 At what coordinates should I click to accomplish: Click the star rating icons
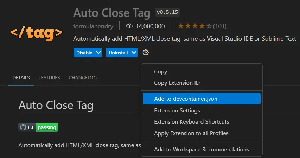(194, 26)
